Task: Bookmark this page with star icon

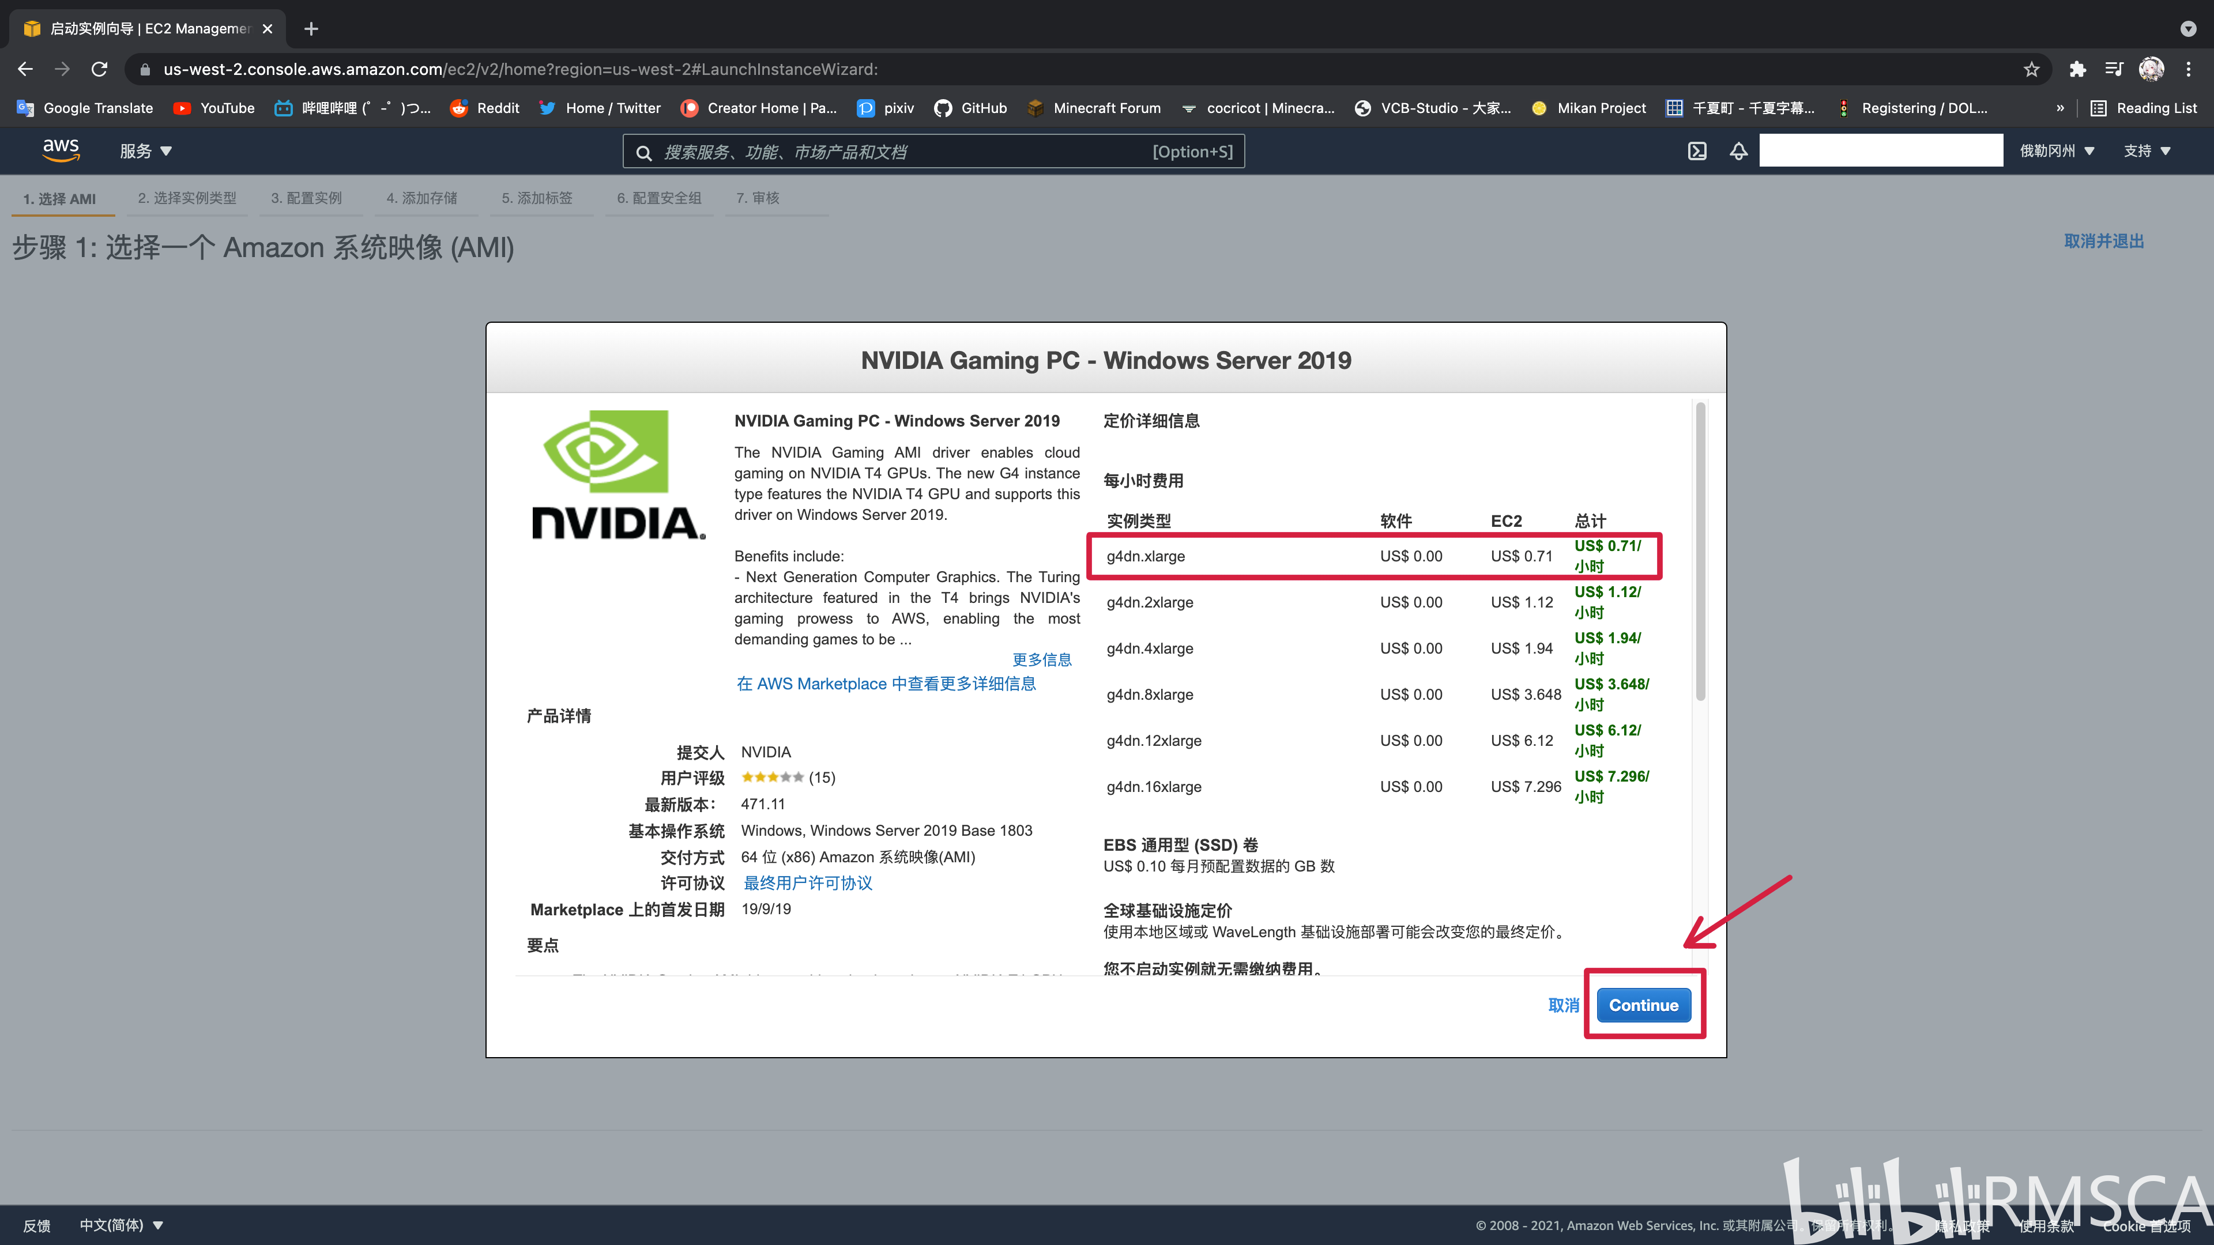Action: 2031,70
